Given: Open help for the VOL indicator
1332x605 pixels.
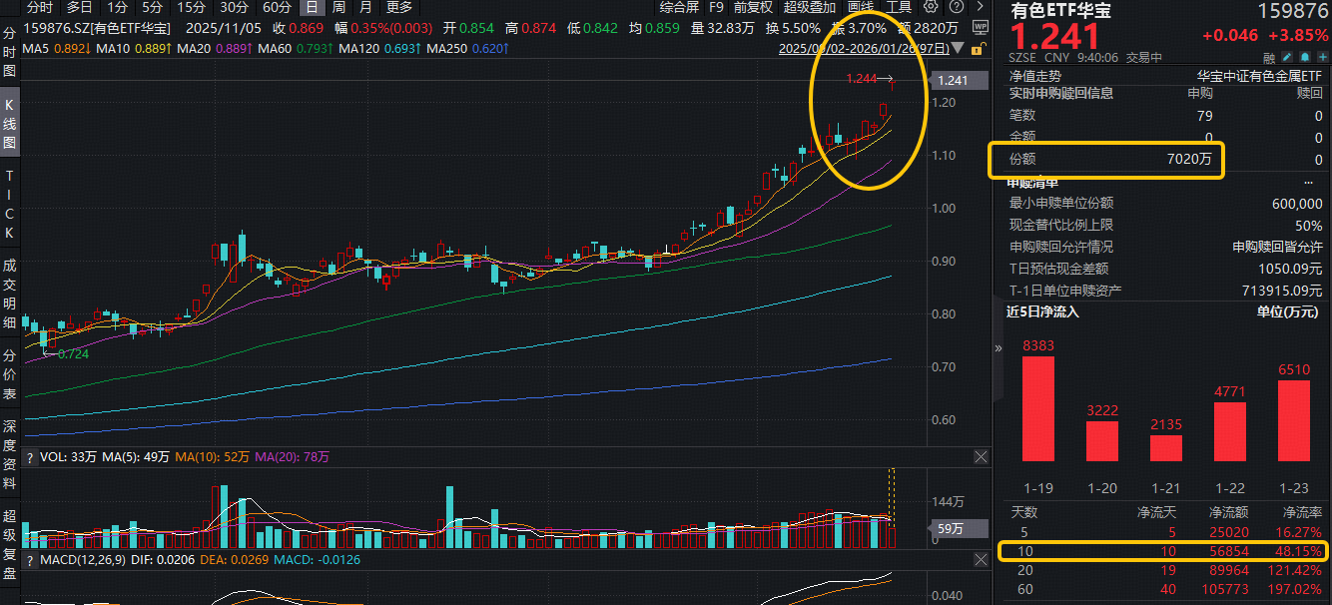Looking at the screenshot, I should coord(29,457).
